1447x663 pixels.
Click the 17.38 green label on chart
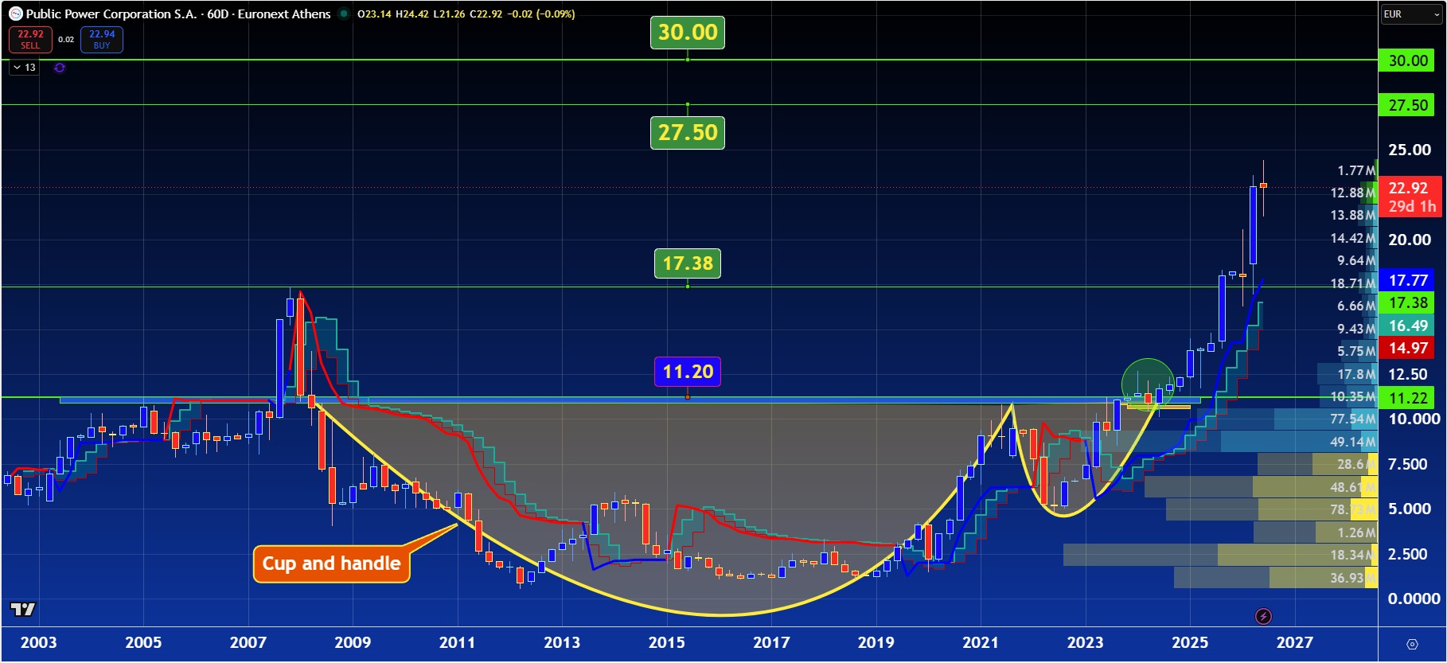pyautogui.click(x=688, y=263)
